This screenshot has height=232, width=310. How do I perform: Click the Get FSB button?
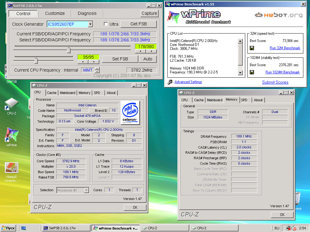click(139, 24)
